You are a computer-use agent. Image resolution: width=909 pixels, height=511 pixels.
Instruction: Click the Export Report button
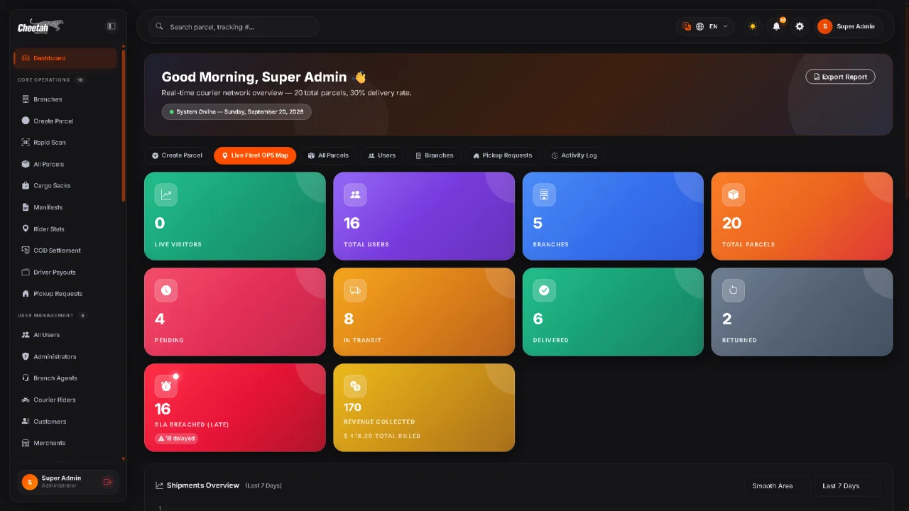pos(840,77)
